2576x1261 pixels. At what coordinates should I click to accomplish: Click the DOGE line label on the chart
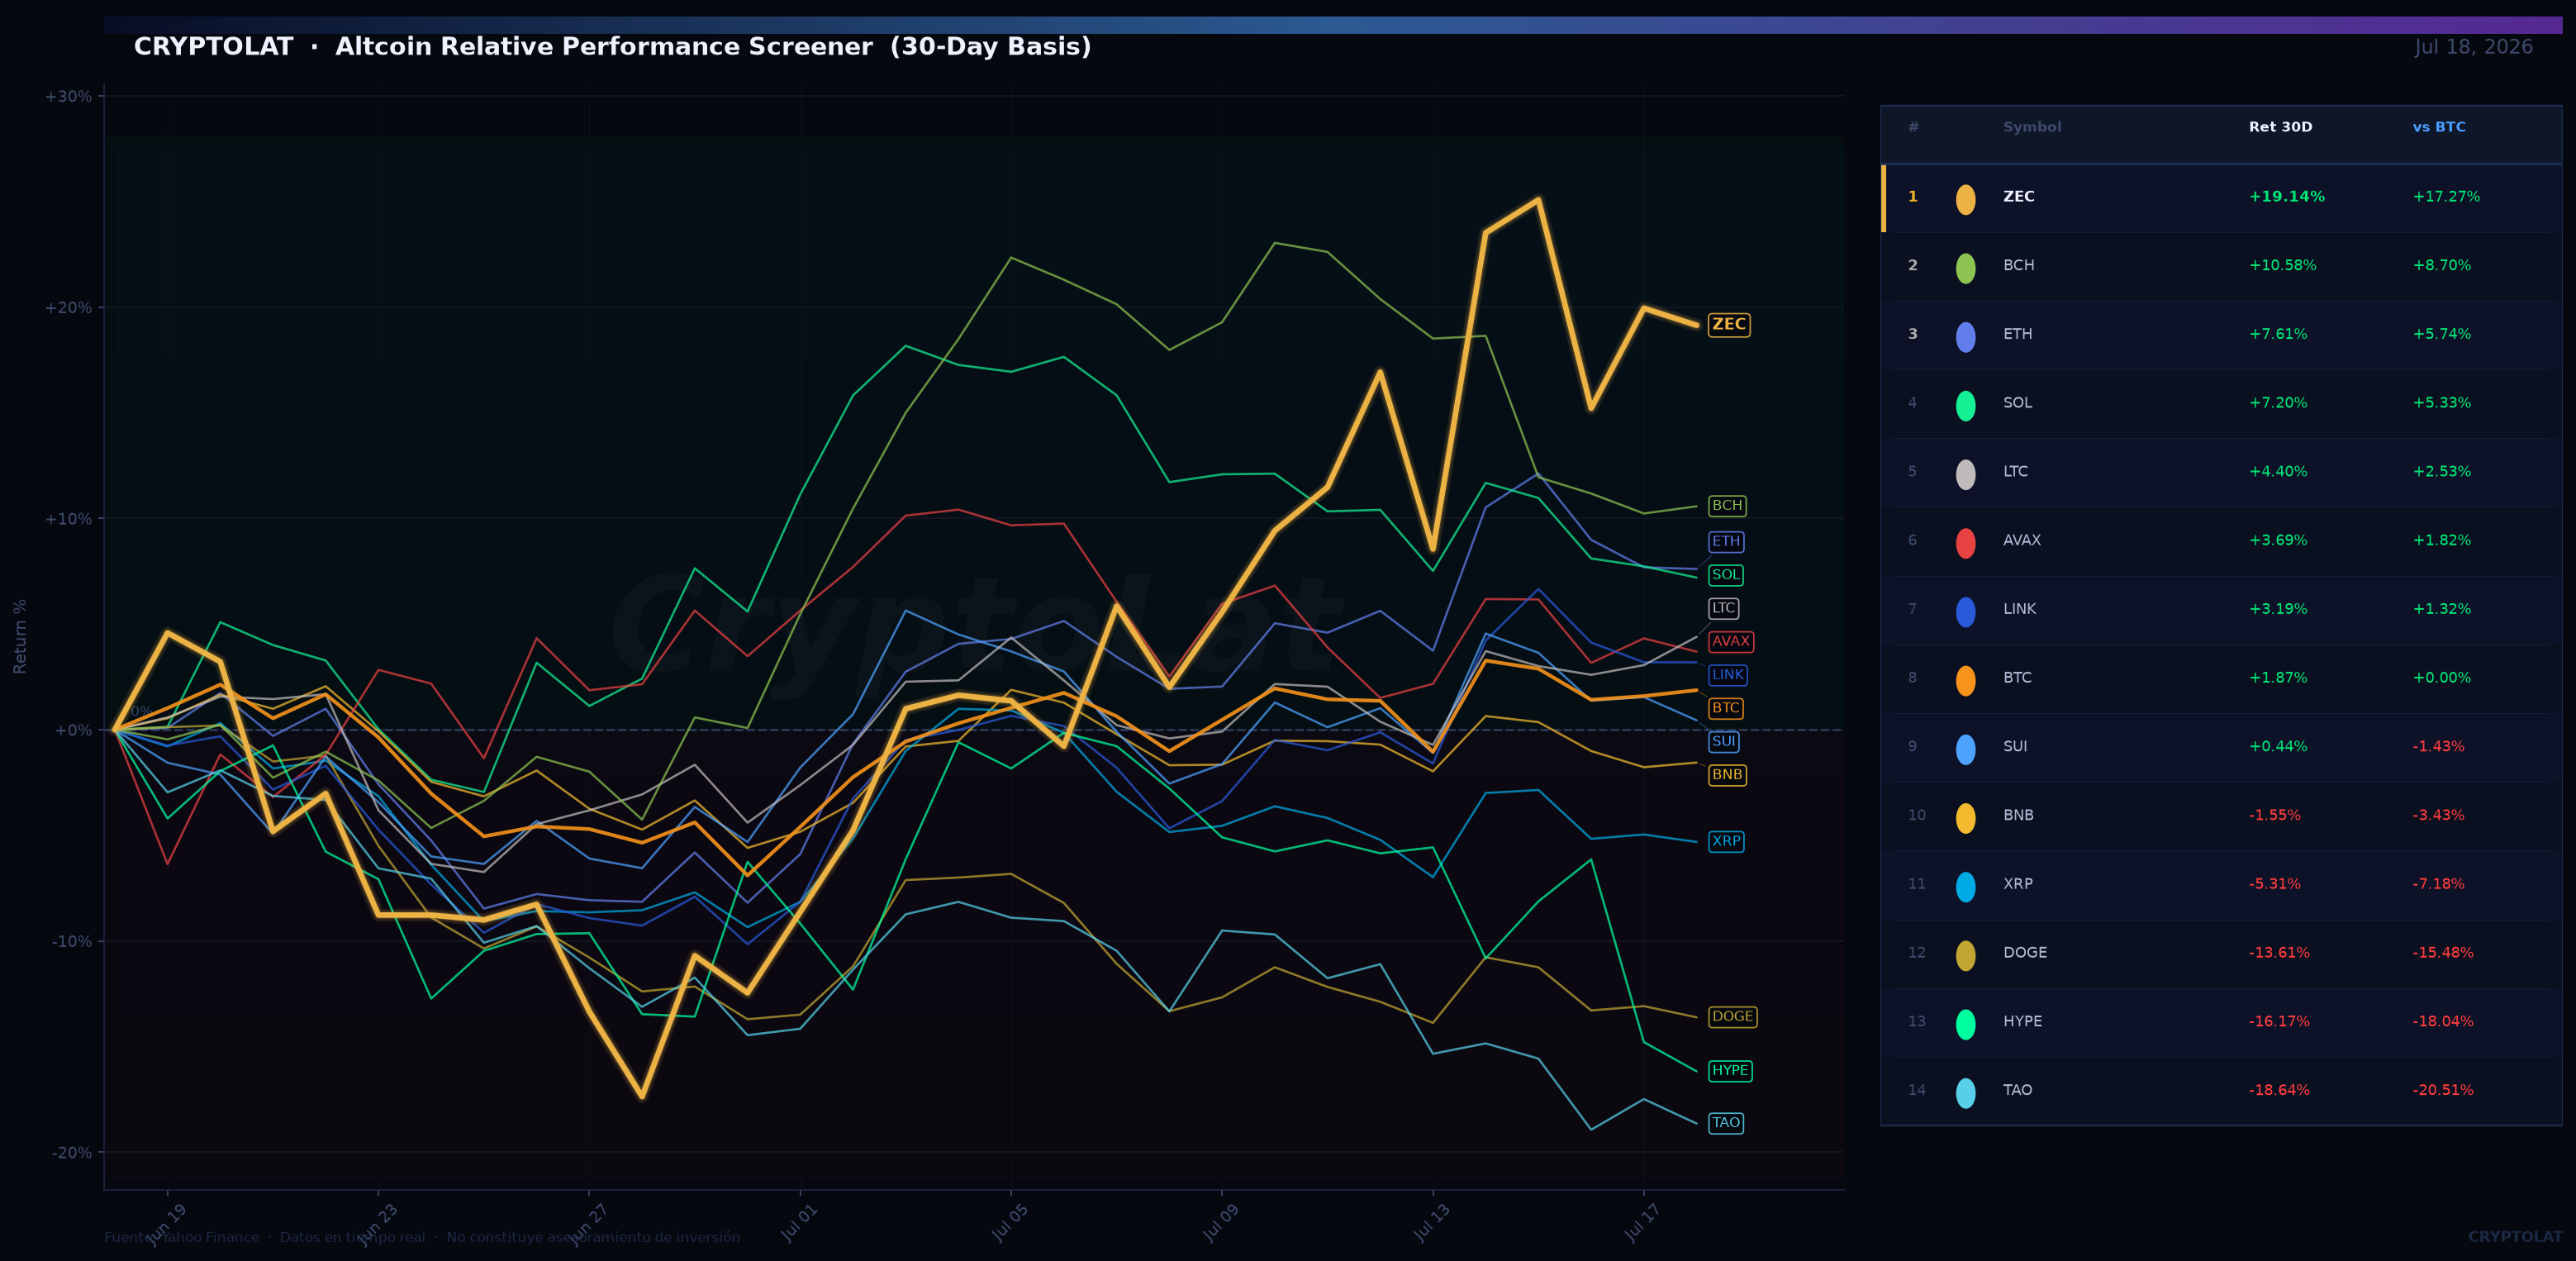[x=1732, y=1017]
